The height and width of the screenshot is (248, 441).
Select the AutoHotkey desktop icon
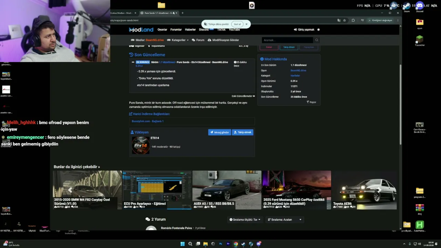click(x=420, y=226)
